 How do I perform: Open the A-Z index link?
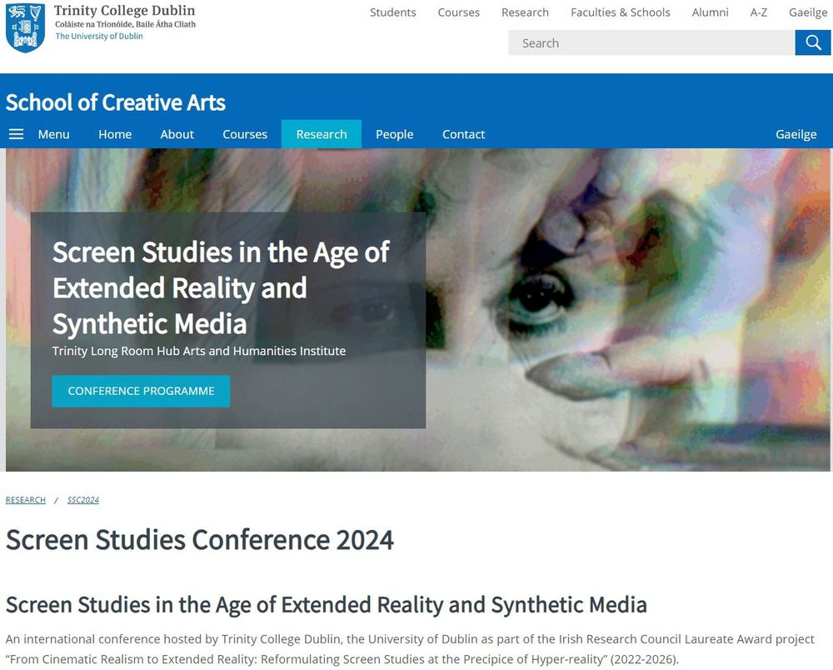(x=758, y=12)
